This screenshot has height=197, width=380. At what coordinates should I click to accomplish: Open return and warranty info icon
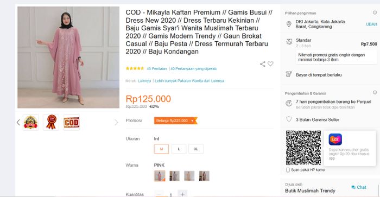point(375,93)
